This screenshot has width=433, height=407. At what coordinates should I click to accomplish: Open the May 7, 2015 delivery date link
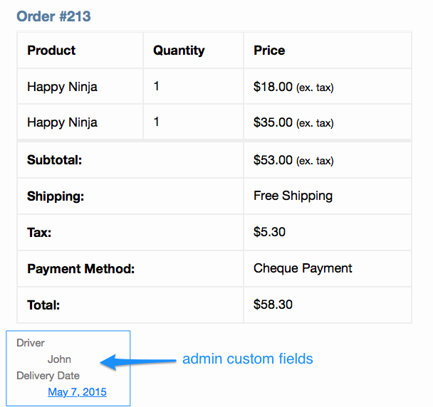coord(77,392)
